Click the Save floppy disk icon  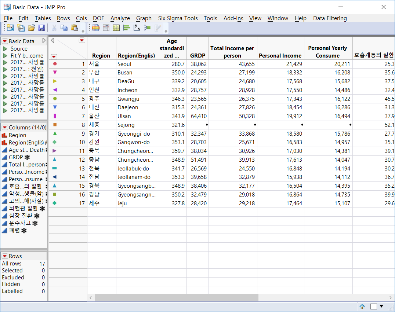pos(41,28)
